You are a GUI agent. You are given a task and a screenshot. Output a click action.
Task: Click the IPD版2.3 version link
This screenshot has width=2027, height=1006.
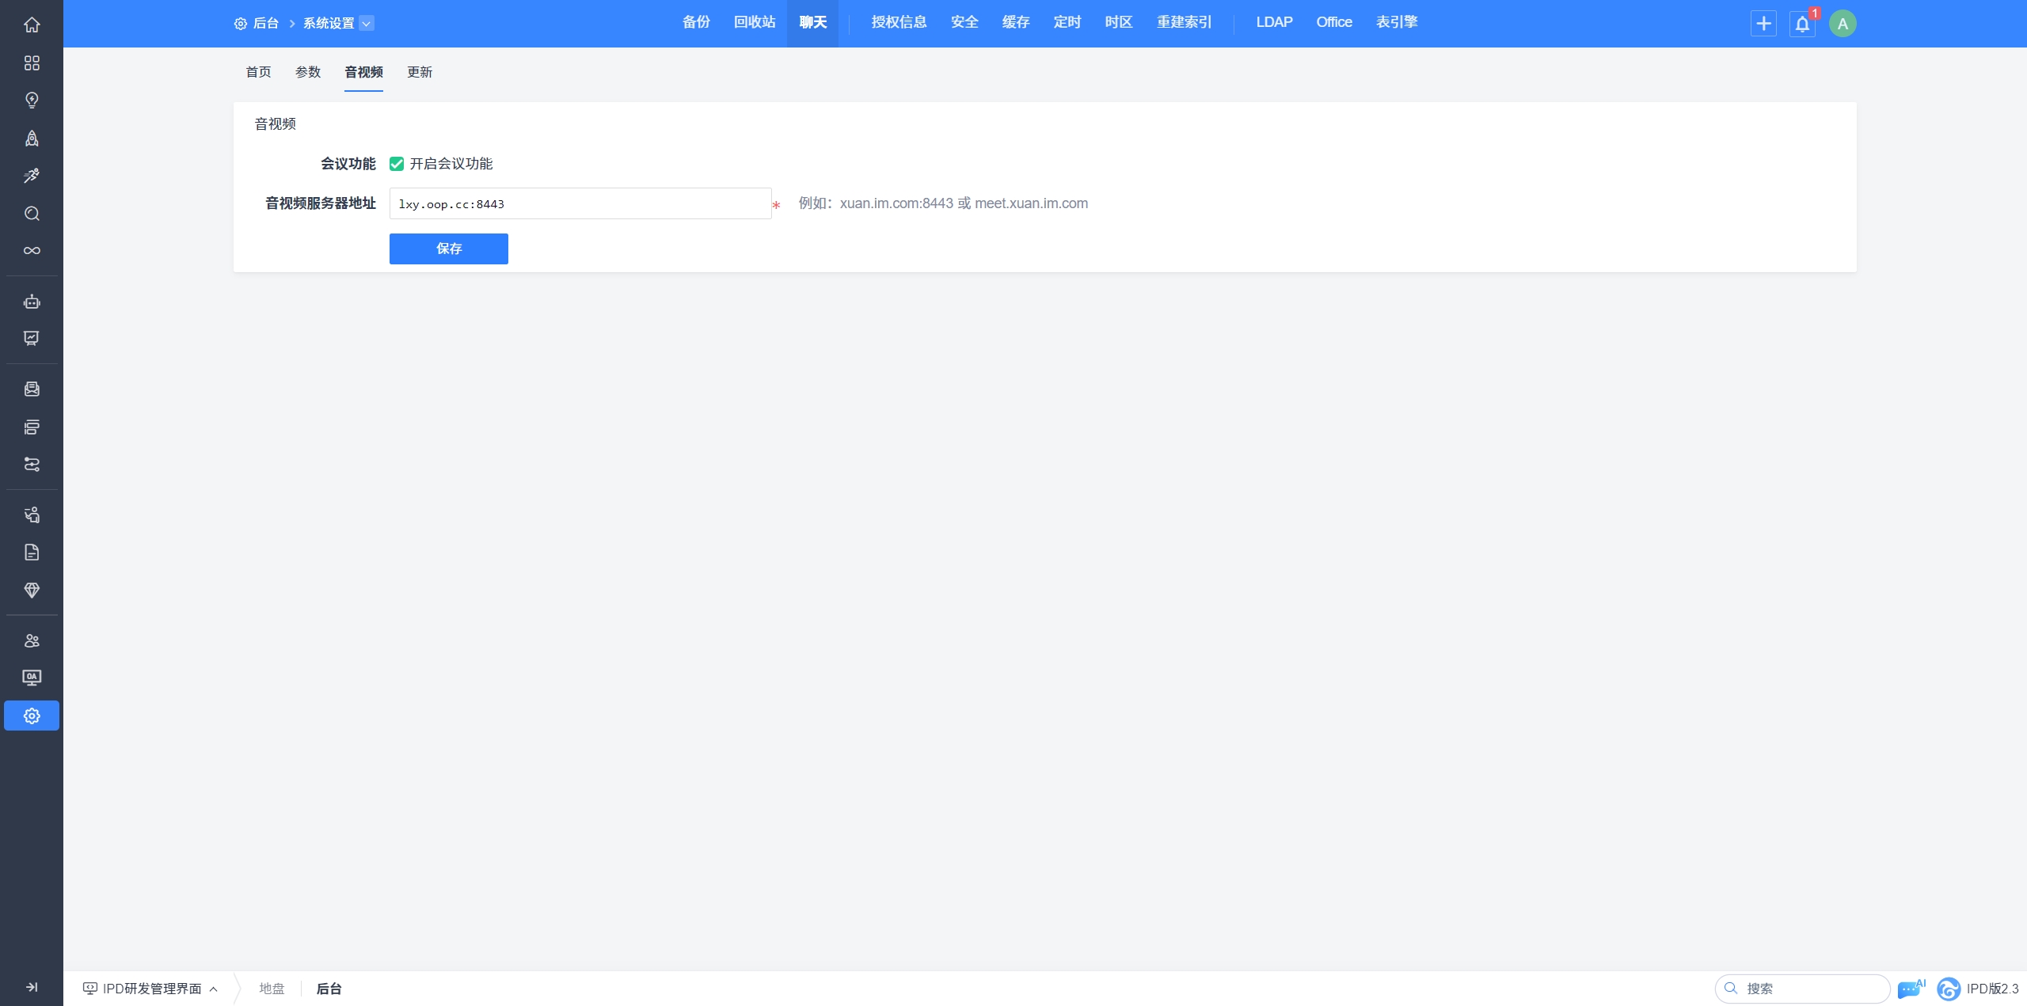[x=1992, y=989]
